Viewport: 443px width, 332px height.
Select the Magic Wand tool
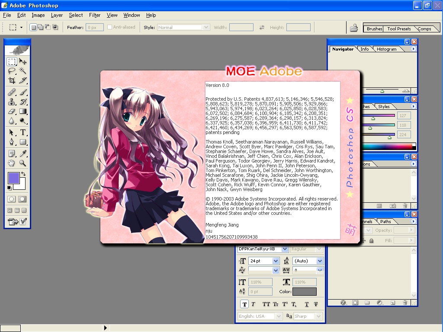coord(23,71)
